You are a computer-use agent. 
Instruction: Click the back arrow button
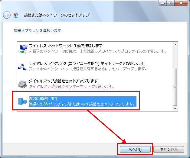pyautogui.click(x=7, y=15)
